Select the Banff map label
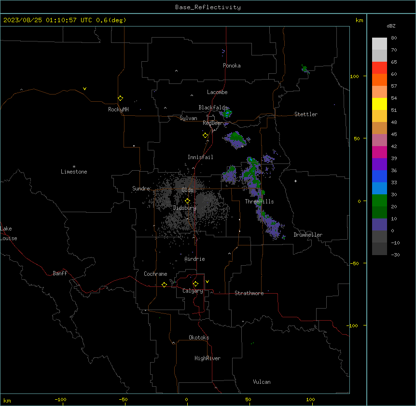The image size is (416, 406). (x=60, y=273)
